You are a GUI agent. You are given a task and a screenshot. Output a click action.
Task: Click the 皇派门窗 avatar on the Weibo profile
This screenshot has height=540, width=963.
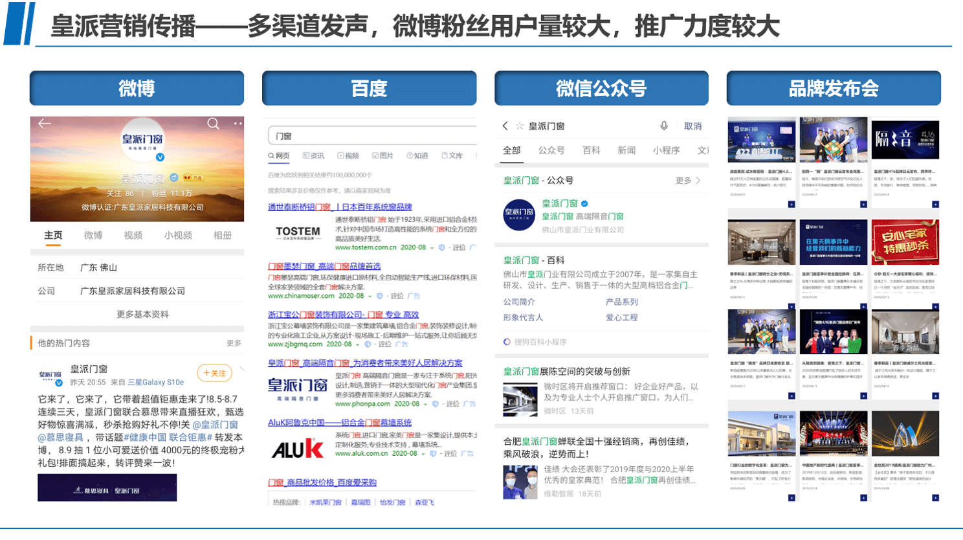tap(142, 141)
